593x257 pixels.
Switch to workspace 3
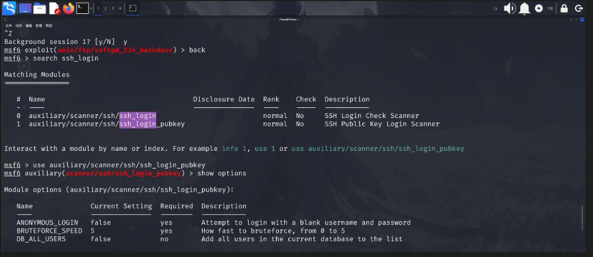click(x=113, y=8)
